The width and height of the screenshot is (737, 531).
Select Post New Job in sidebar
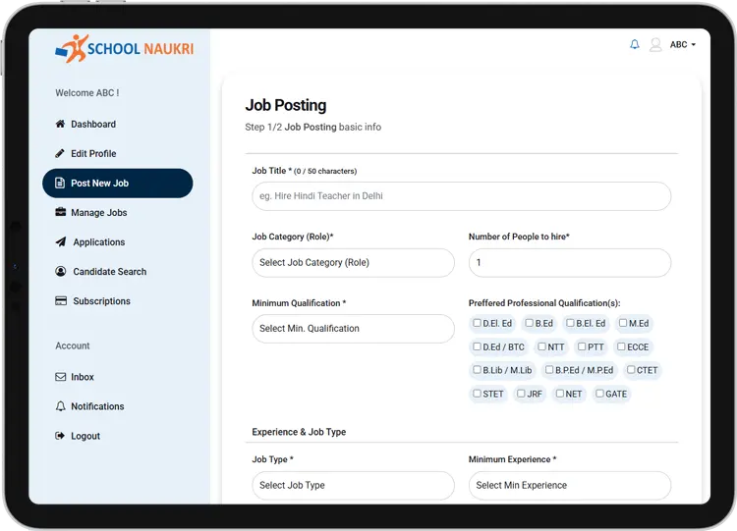coord(117,184)
